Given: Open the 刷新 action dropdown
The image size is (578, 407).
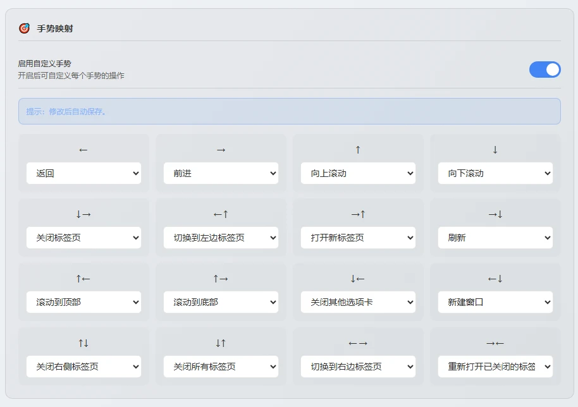Looking at the screenshot, I should point(495,238).
